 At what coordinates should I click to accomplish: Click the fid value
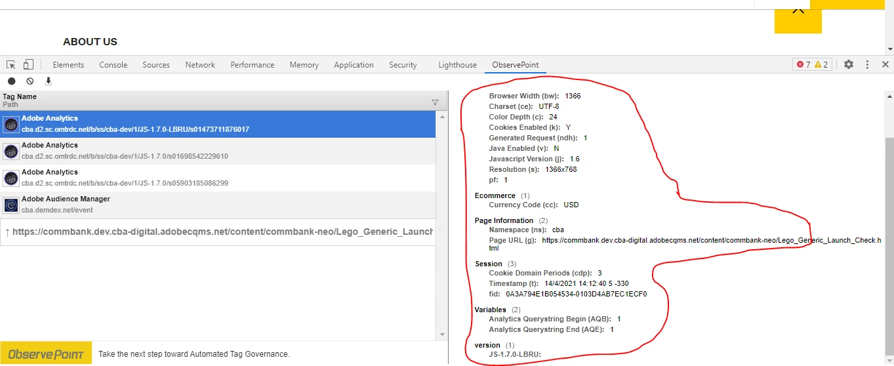(x=576, y=294)
